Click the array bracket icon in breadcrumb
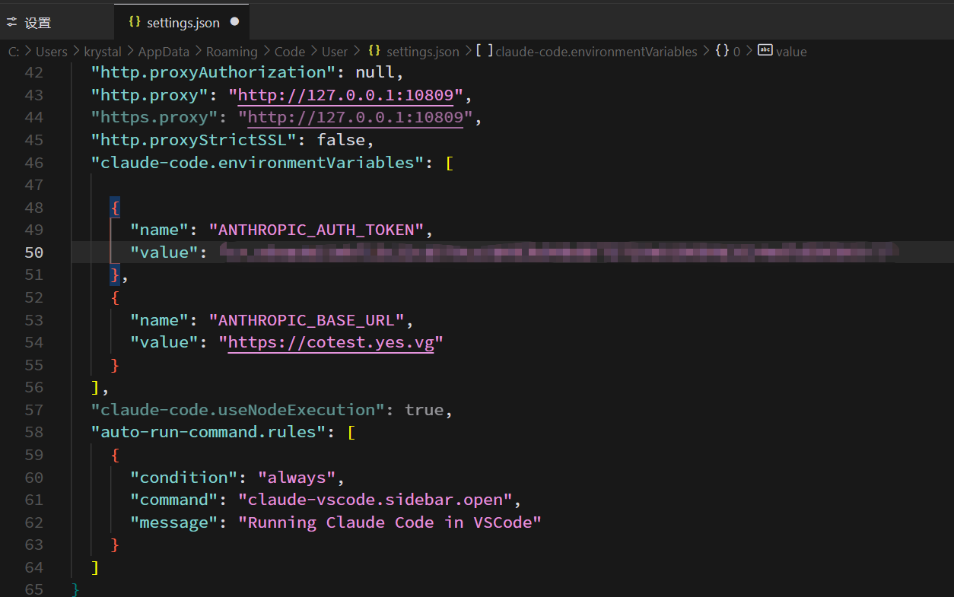 pyautogui.click(x=484, y=52)
